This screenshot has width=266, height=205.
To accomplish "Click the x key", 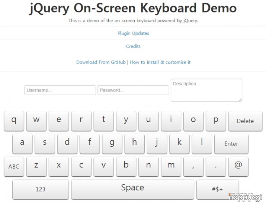I will click(59, 167).
